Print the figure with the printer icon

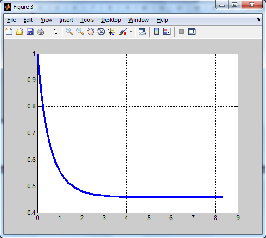[x=41, y=31]
